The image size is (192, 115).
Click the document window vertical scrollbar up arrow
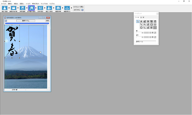[49, 26]
